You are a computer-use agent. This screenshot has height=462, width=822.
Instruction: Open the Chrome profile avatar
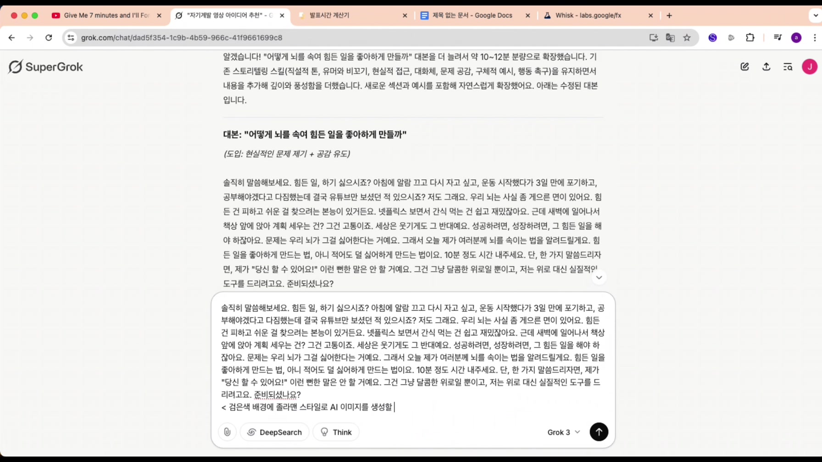coord(796,38)
